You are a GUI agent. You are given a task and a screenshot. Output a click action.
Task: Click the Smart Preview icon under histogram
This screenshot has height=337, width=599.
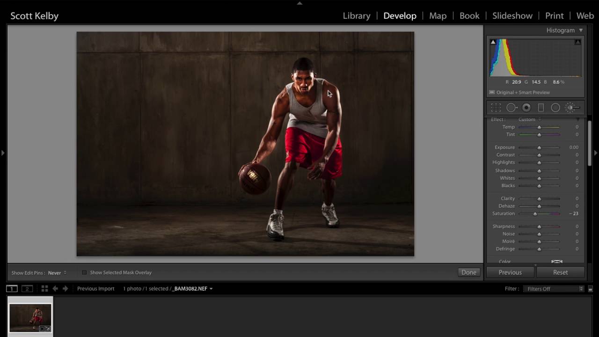point(492,92)
